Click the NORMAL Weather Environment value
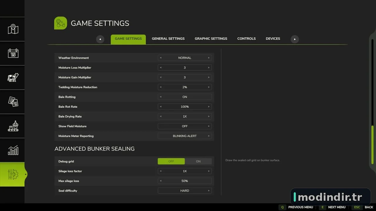Screen dimensions: 376x211 coord(185,58)
